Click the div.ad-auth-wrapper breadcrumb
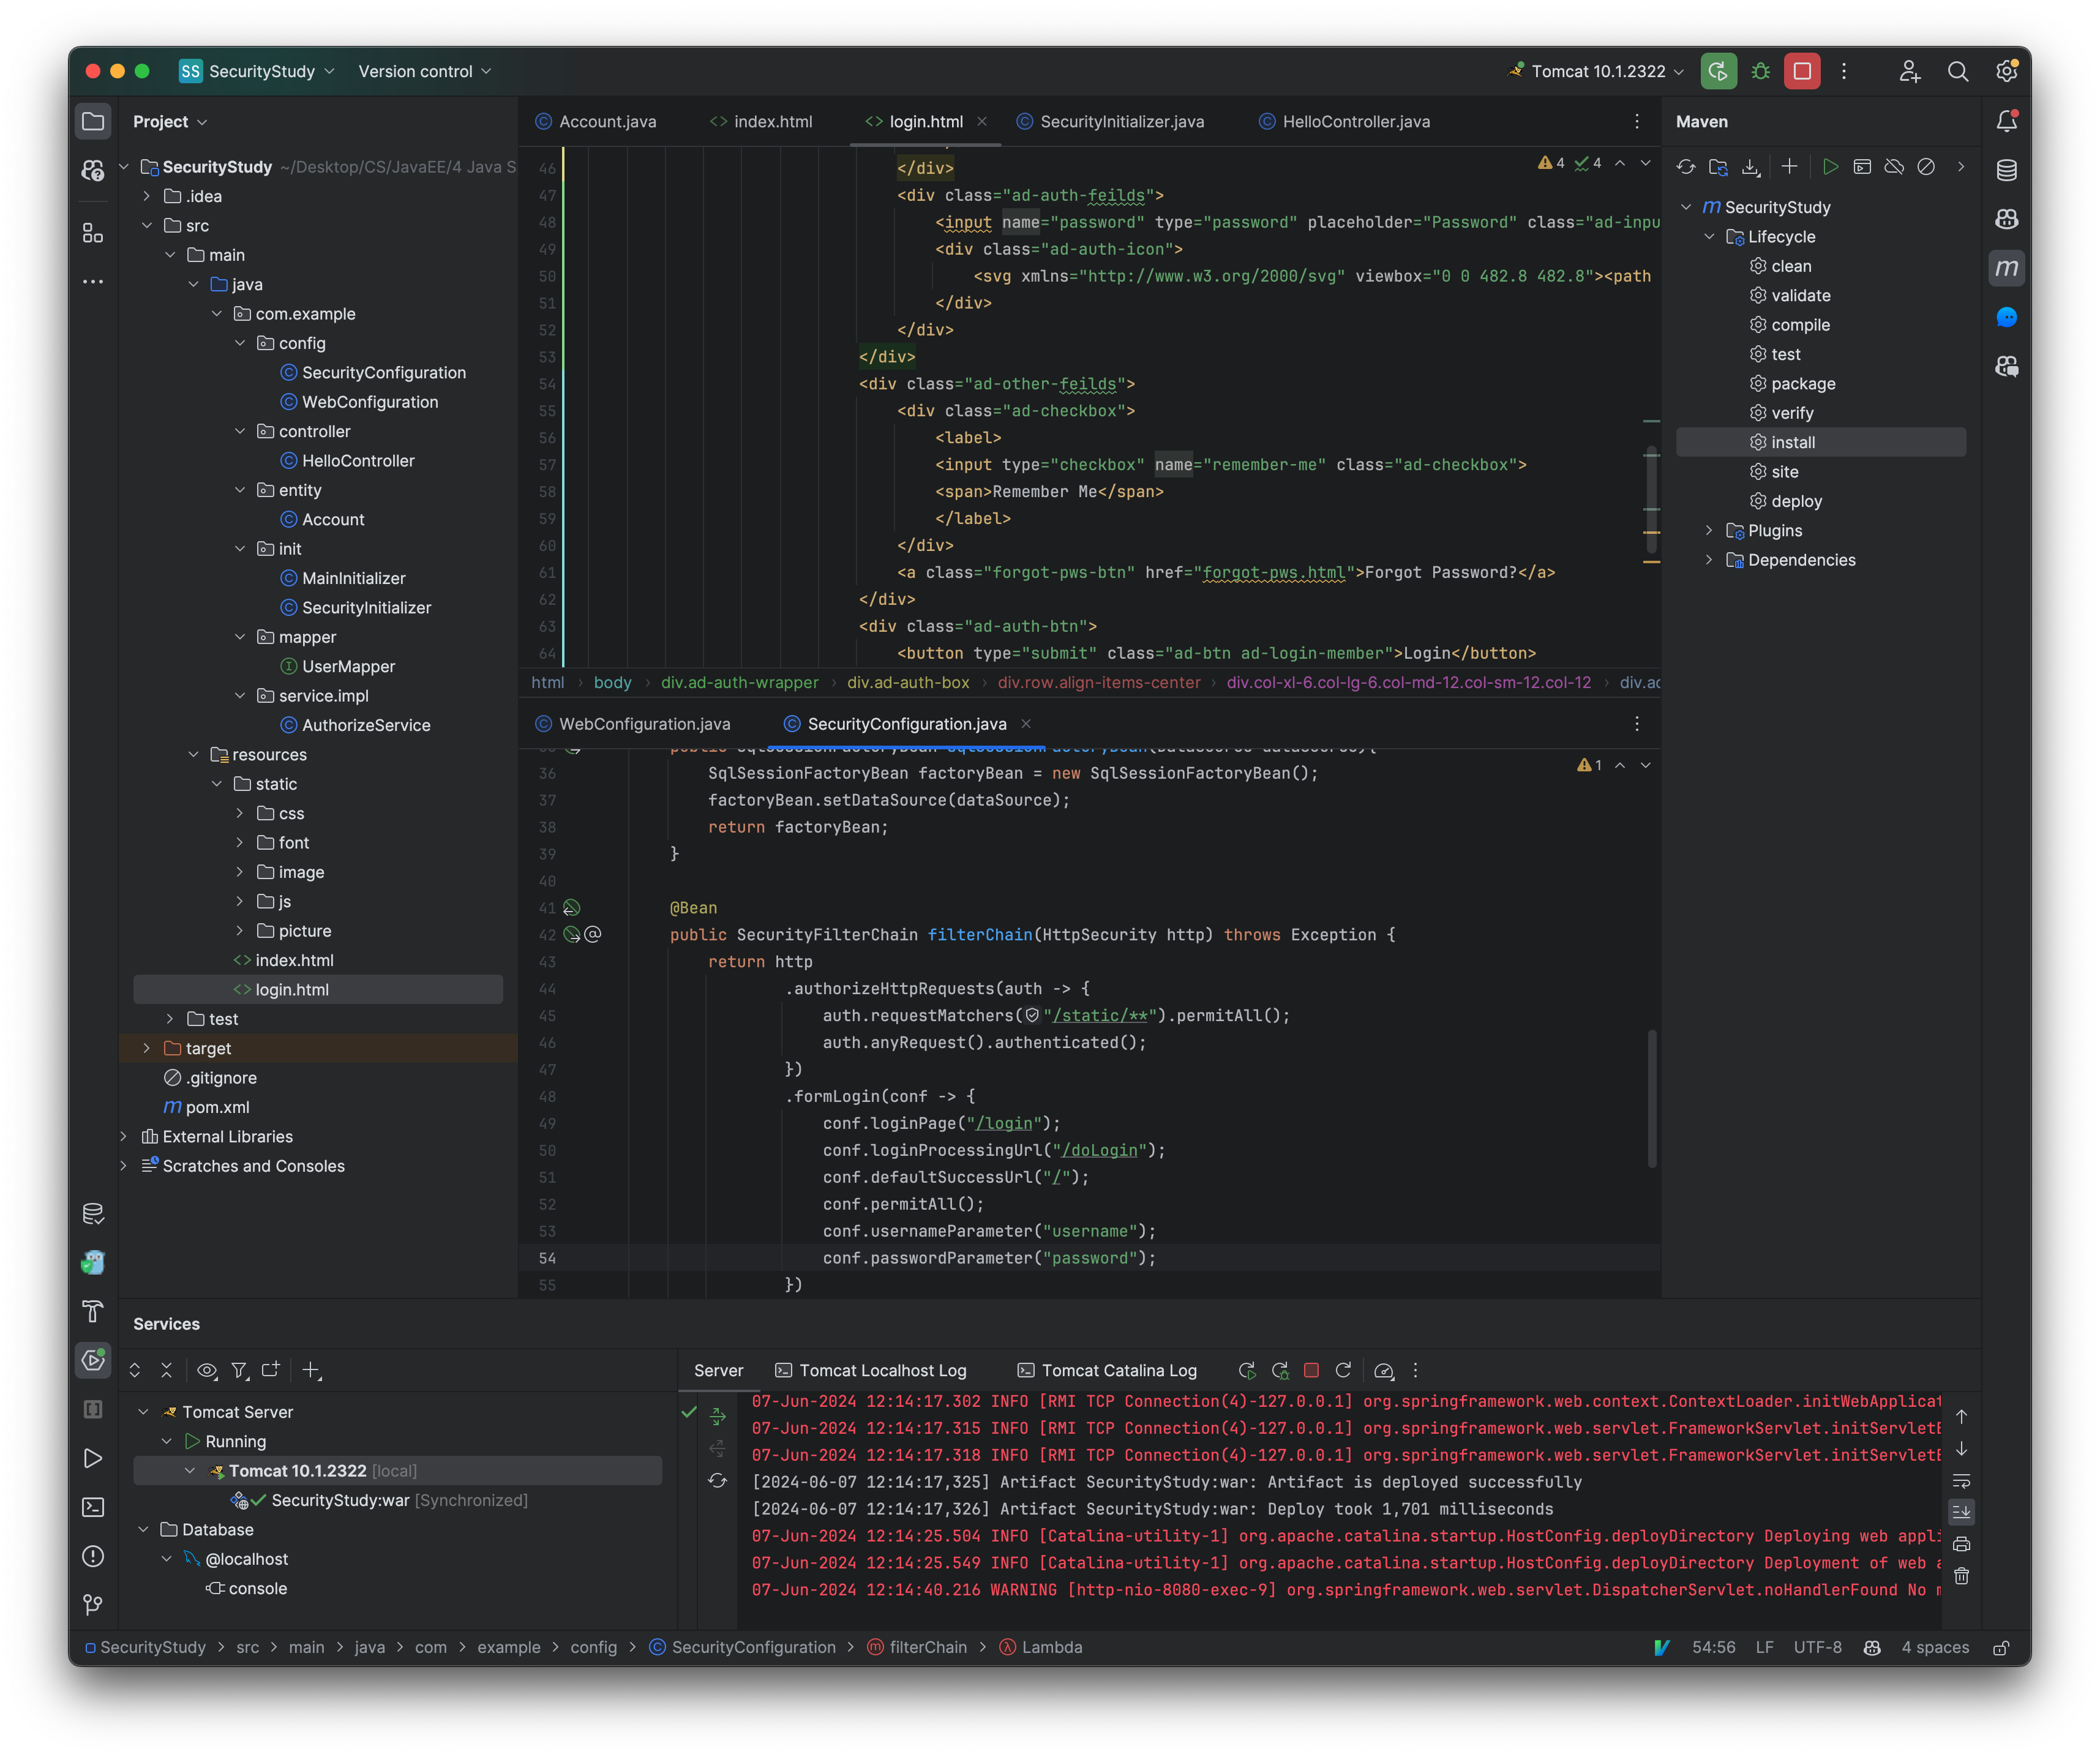 point(740,682)
